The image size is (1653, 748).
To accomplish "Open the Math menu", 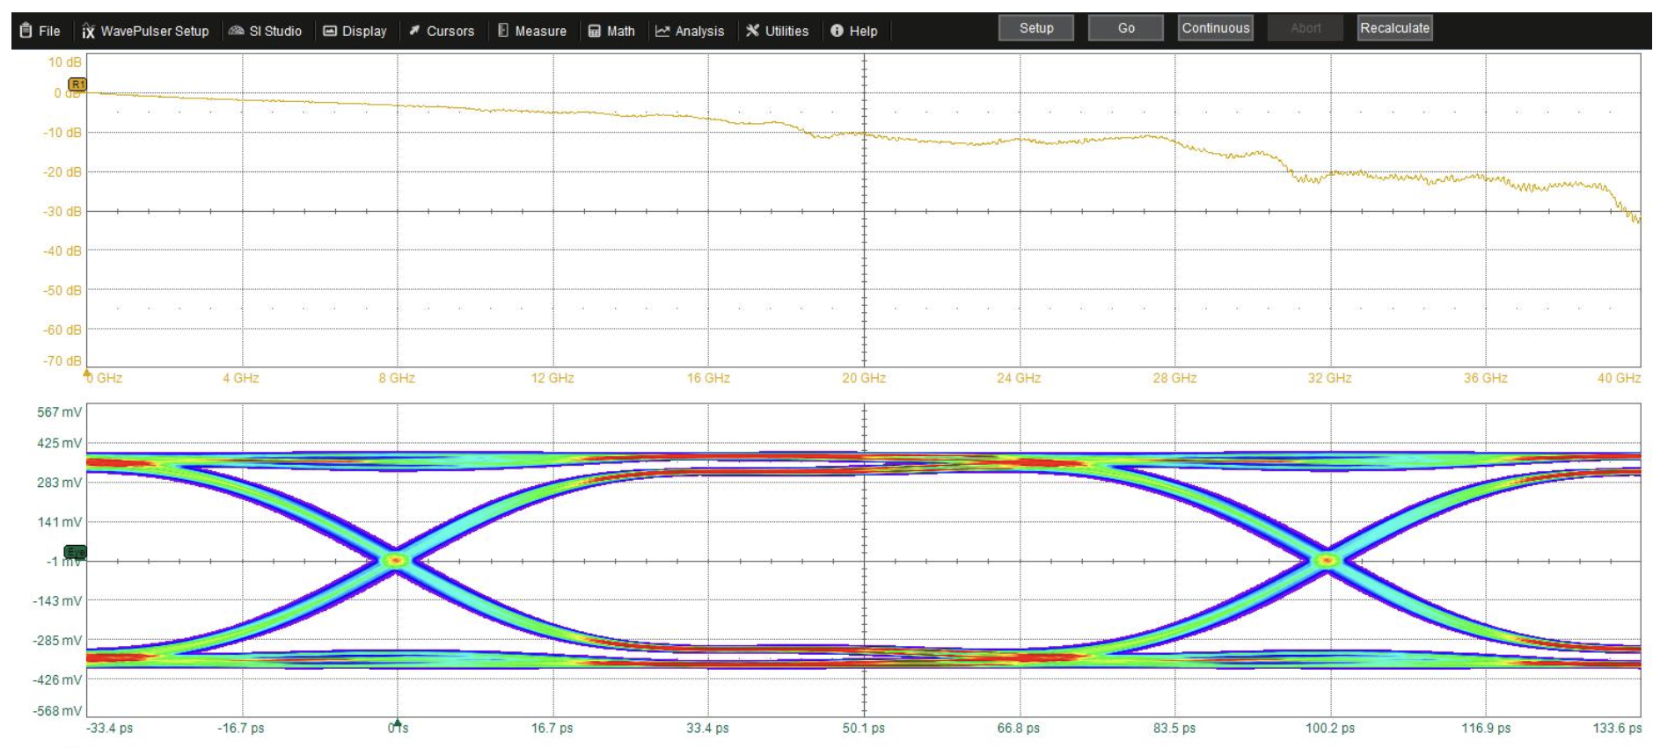I will [611, 31].
